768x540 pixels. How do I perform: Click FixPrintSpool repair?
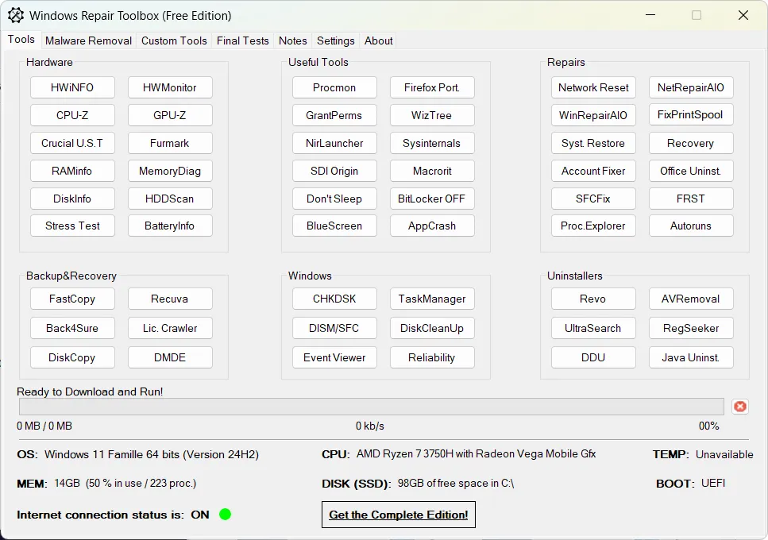pos(691,114)
